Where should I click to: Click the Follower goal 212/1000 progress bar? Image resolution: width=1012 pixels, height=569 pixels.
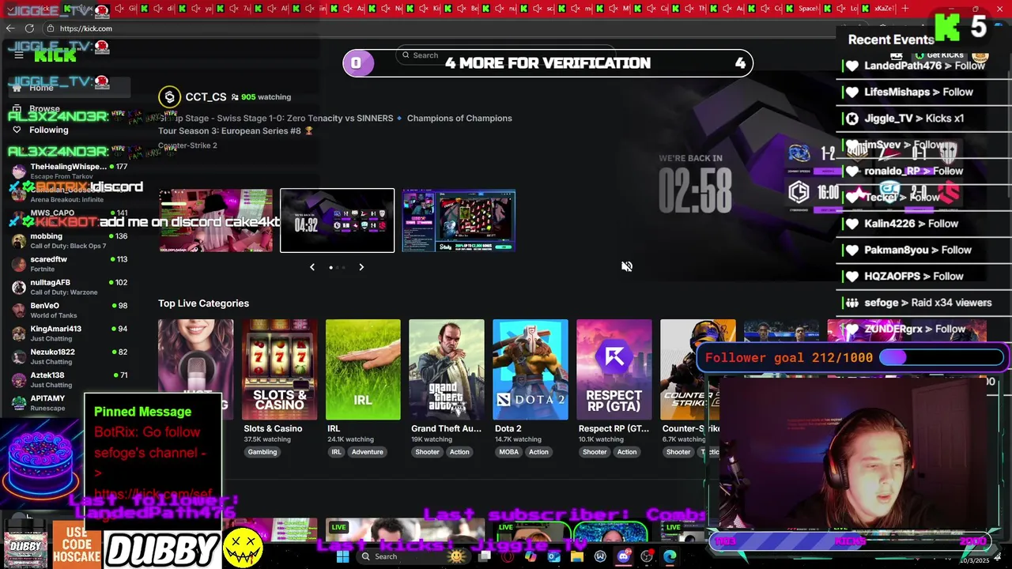click(x=942, y=358)
